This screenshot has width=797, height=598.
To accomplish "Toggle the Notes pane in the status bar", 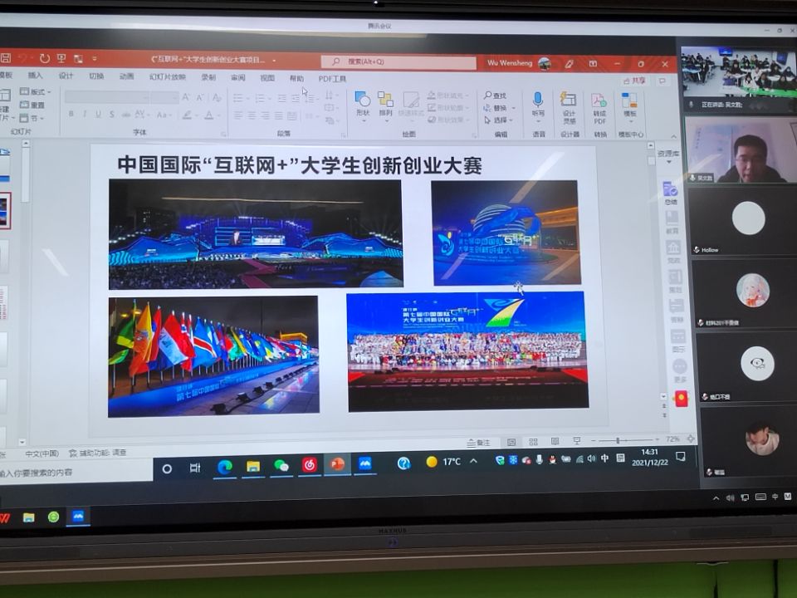I will [x=479, y=442].
